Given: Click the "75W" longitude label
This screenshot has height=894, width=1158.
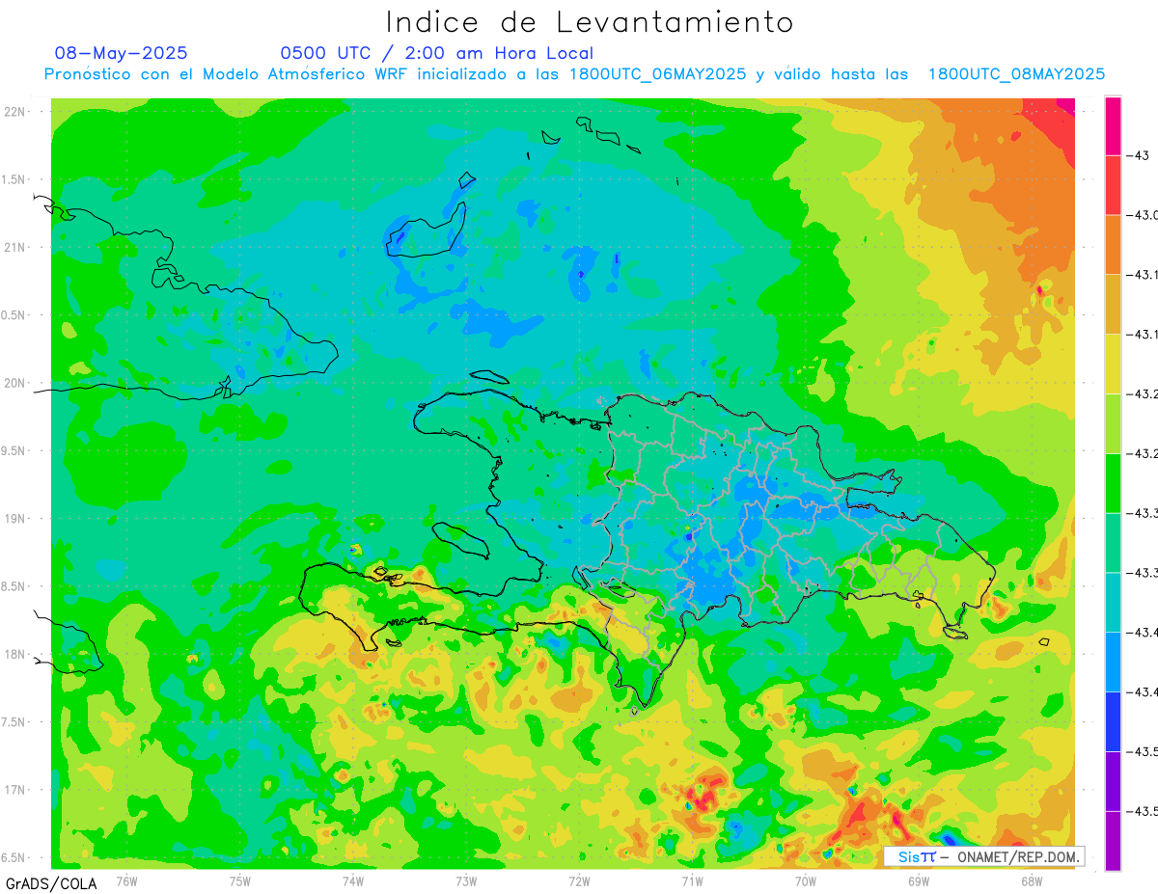Looking at the screenshot, I should pyautogui.click(x=239, y=880).
